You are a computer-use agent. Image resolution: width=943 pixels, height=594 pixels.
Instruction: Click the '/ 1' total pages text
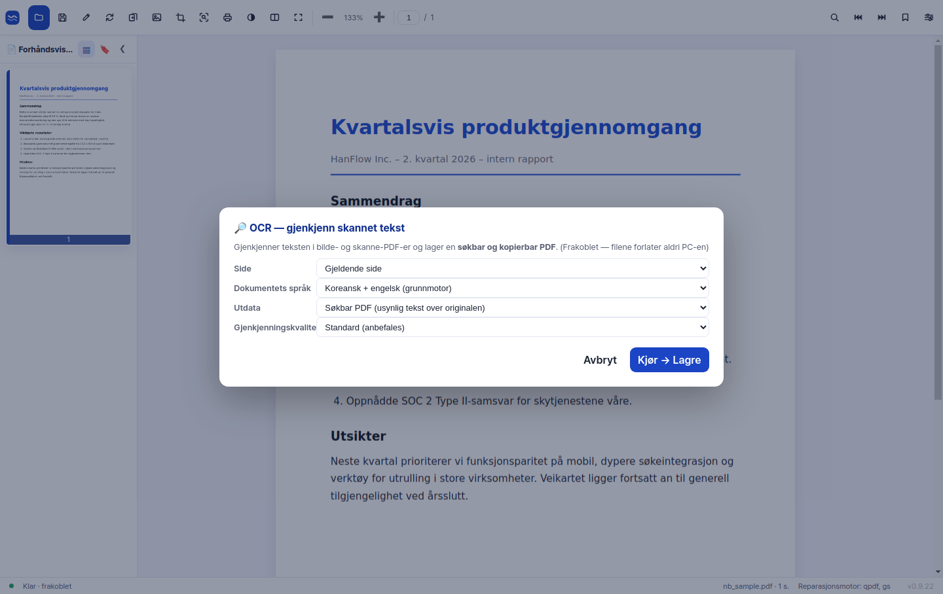pos(429,18)
